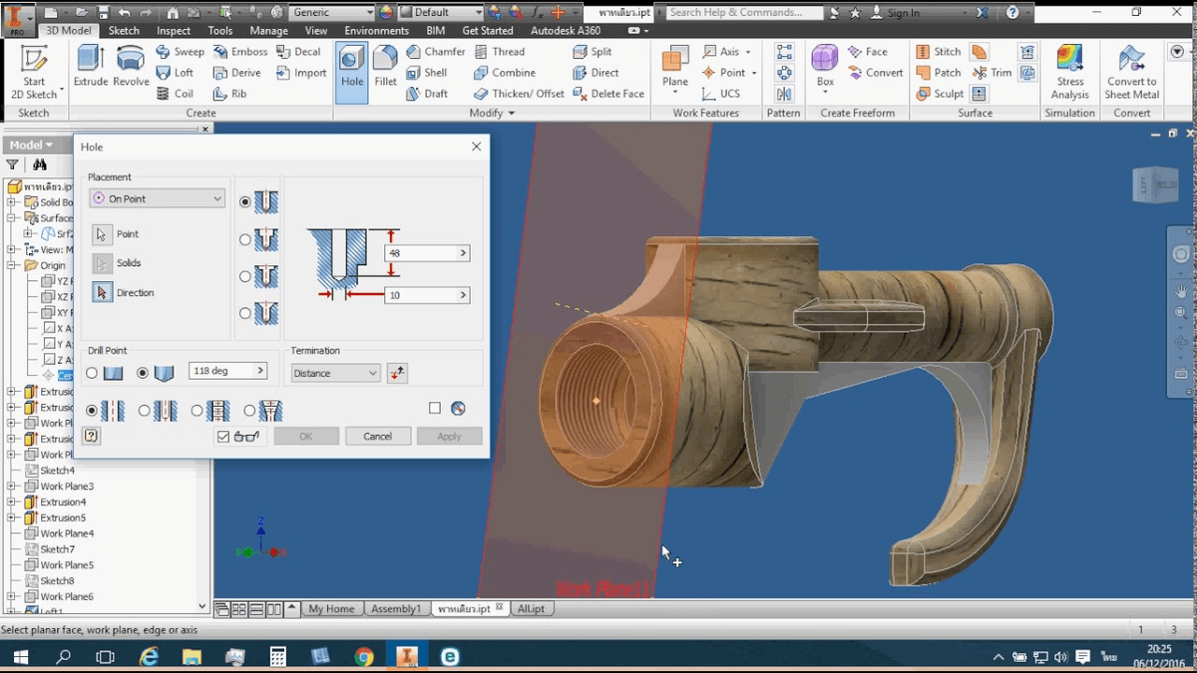Choose the Sweep tool
This screenshot has width=1197, height=673.
point(181,52)
